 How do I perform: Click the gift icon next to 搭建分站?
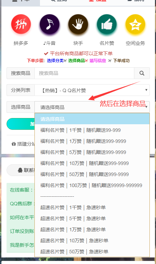(13, 144)
